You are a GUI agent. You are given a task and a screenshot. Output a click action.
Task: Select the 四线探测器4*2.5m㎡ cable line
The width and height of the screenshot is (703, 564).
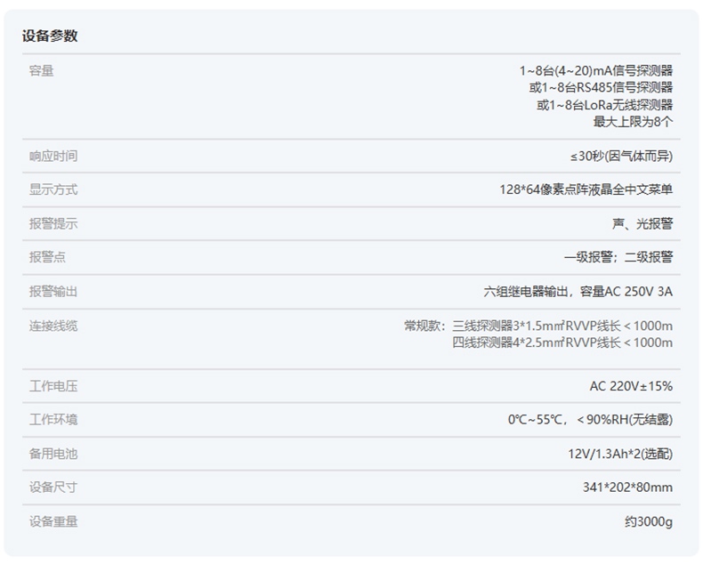click(562, 342)
